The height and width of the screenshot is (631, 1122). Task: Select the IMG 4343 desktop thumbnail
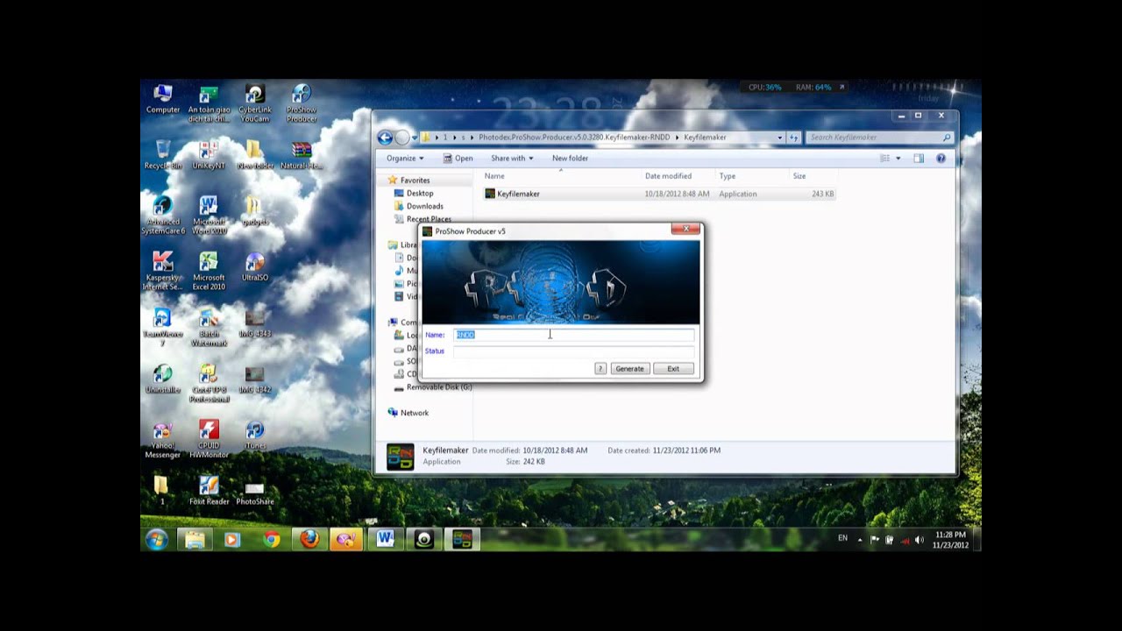pyautogui.click(x=255, y=323)
